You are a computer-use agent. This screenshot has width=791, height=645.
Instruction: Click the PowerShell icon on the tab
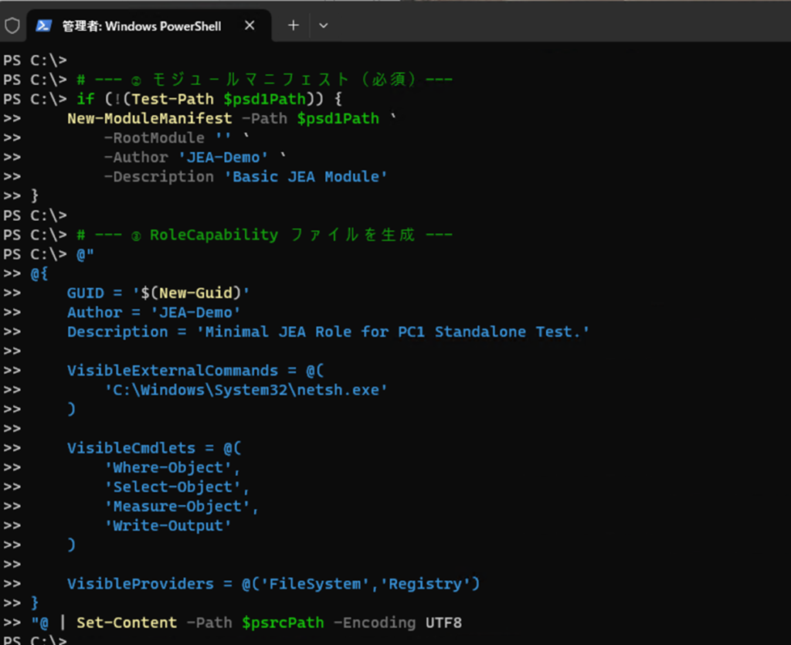[x=44, y=25]
